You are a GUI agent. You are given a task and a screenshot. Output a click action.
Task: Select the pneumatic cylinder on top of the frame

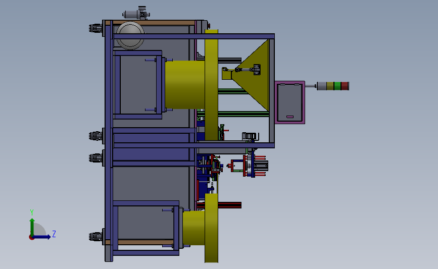click(x=136, y=14)
